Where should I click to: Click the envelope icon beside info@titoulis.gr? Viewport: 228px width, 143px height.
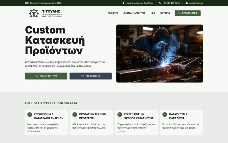pyautogui.click(x=187, y=3)
